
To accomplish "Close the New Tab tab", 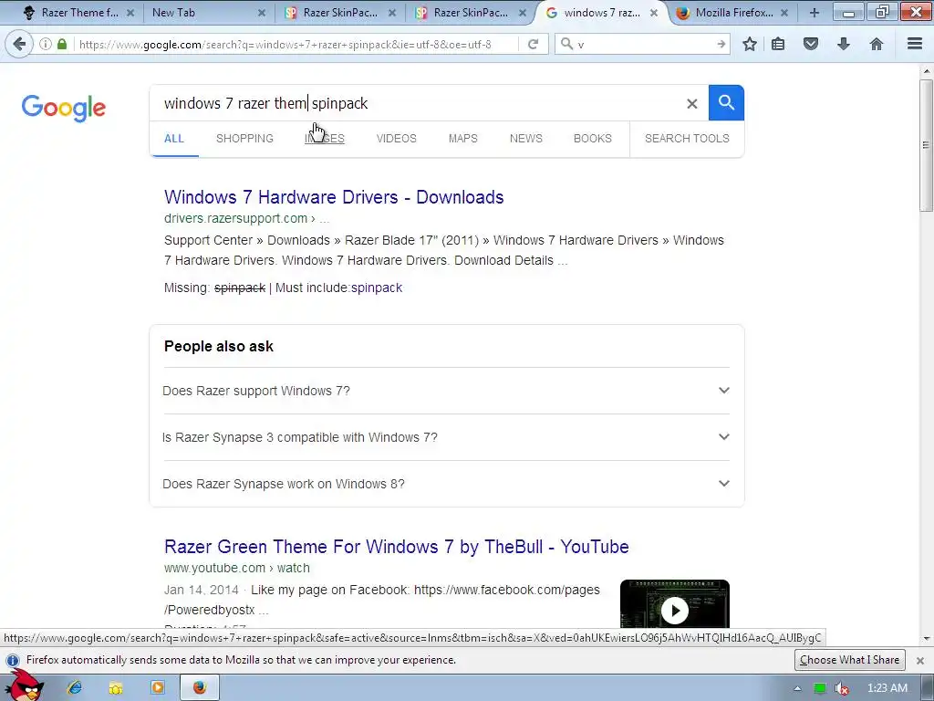I will [261, 13].
